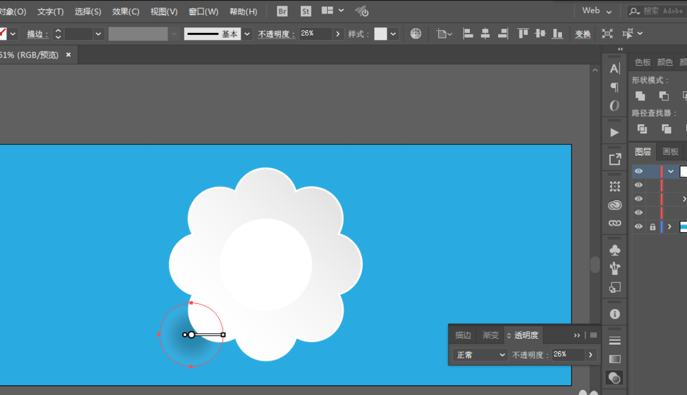Open the 正常 blending mode dropdown

(x=480, y=354)
